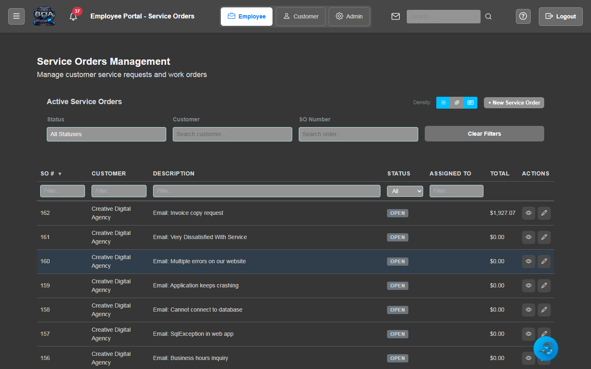
Task: Switch to the Customer portal tab
Action: (300, 16)
